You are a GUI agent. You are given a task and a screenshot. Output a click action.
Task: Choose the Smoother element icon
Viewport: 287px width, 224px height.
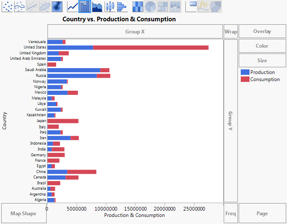point(20,6)
